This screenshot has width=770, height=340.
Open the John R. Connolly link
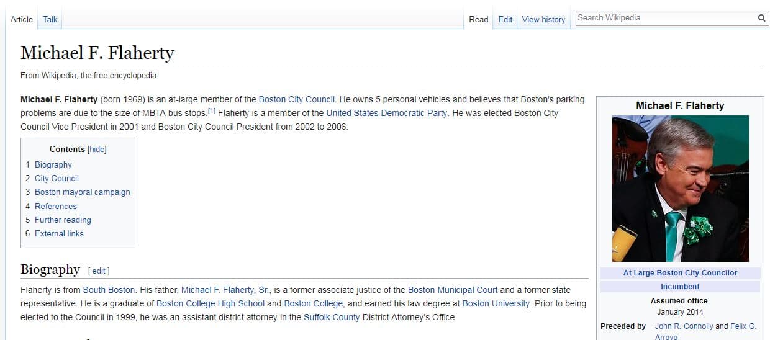[684, 326]
